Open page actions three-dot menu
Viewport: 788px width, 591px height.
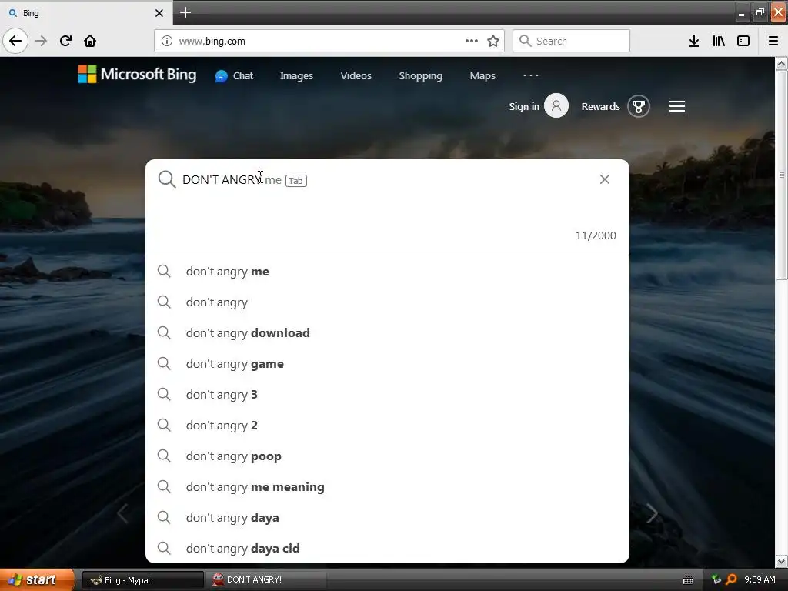point(472,41)
